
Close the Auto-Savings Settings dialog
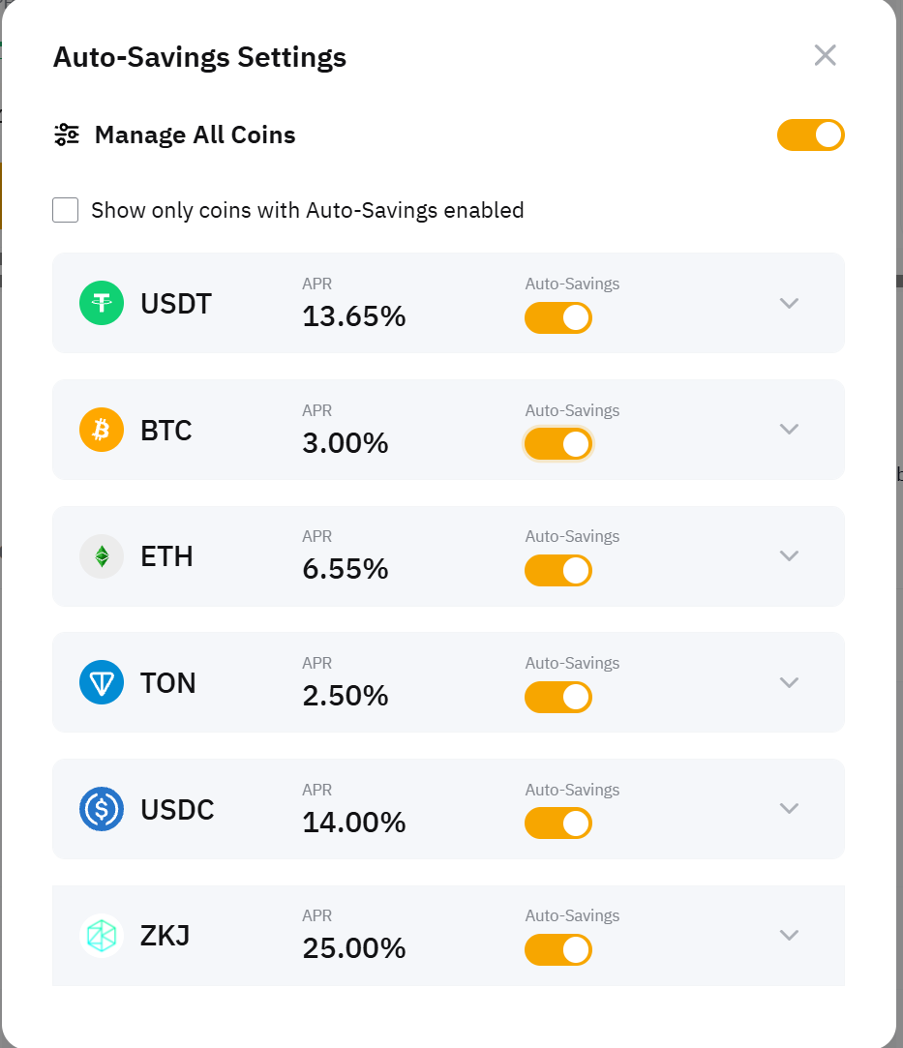click(x=825, y=55)
